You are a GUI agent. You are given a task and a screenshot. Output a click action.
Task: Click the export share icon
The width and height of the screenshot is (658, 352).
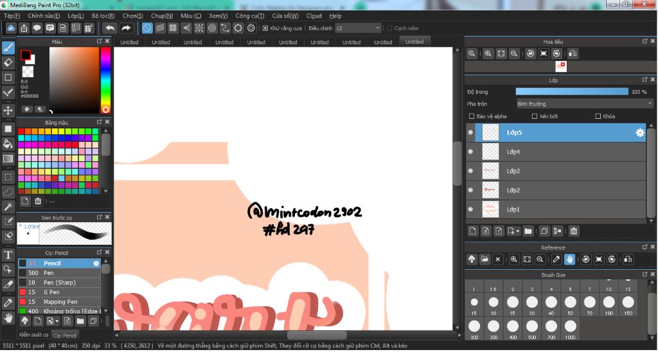[24, 28]
